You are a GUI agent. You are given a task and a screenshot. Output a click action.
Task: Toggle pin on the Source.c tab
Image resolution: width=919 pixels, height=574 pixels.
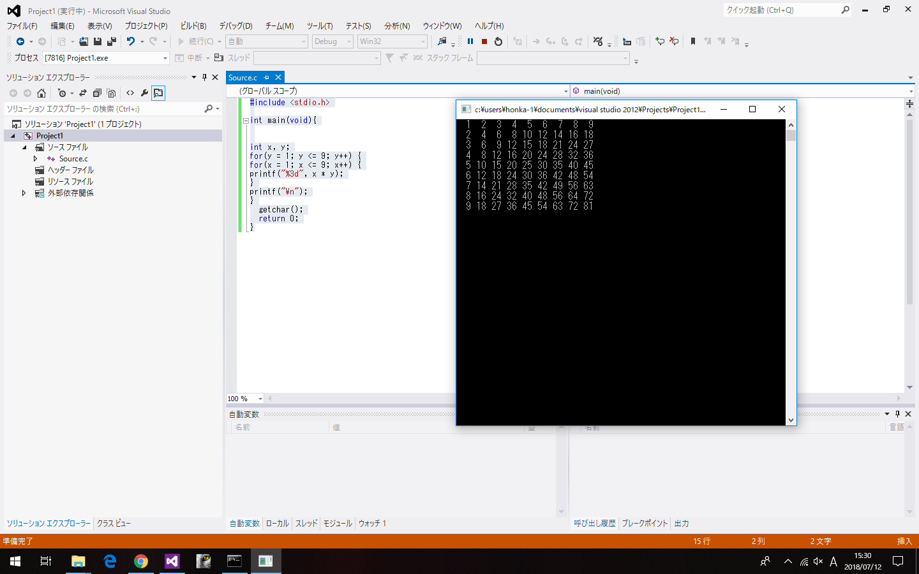267,78
